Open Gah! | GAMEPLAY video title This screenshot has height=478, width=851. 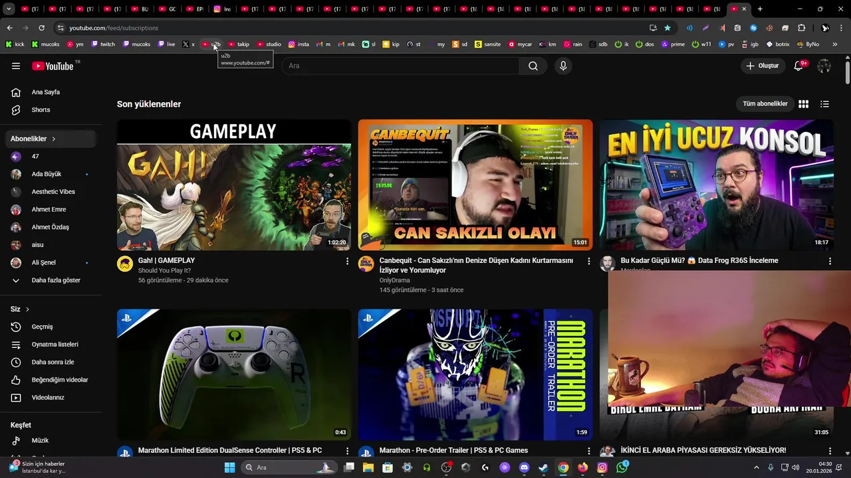166,261
